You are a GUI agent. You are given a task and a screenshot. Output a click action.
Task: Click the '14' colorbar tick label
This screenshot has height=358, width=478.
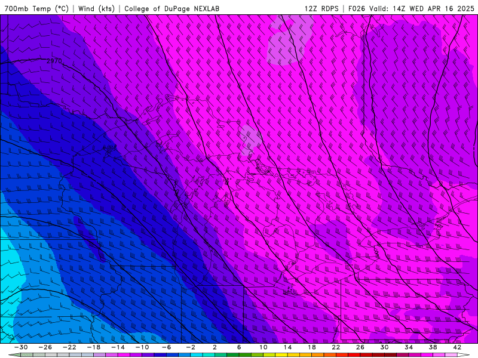(287, 347)
